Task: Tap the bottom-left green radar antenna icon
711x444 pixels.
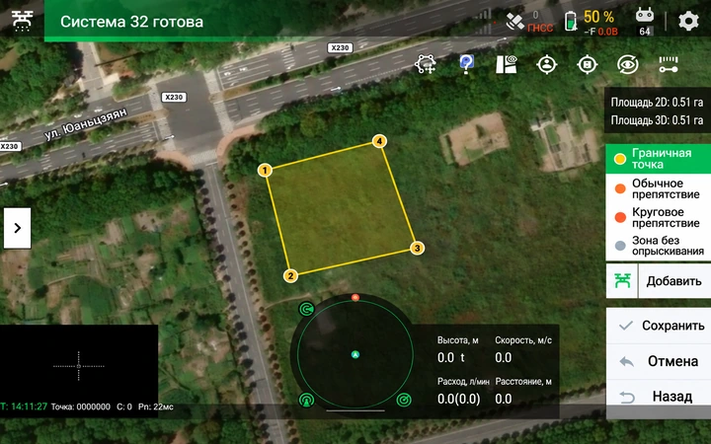Action: pos(306,400)
